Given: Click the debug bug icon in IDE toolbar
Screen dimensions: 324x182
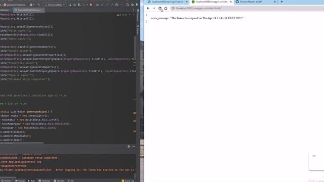Looking at the screenshot, I should pos(74,5).
